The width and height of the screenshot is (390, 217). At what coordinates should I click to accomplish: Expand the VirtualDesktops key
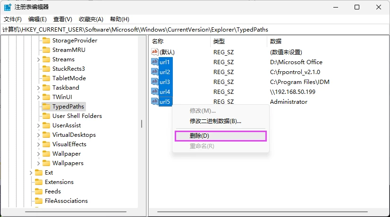pyautogui.click(x=38, y=135)
